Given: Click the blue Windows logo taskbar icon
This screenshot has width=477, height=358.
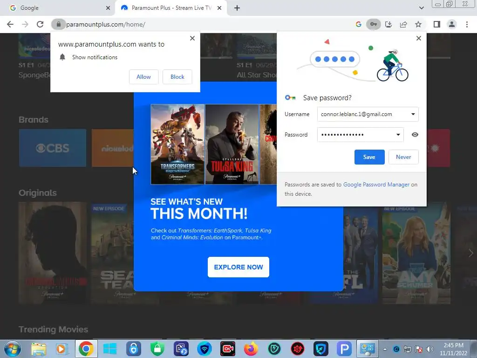Looking at the screenshot, I should (110, 349).
